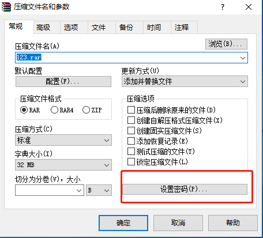Viewport: 263px width, 238px height.
Task: Expand the 更新方式 添加并替换文件 dropdown
Action: coord(185,81)
